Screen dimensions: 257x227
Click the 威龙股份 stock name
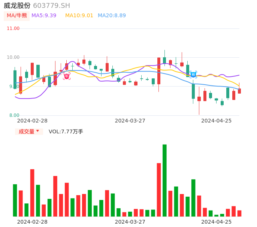[x=17, y=6]
